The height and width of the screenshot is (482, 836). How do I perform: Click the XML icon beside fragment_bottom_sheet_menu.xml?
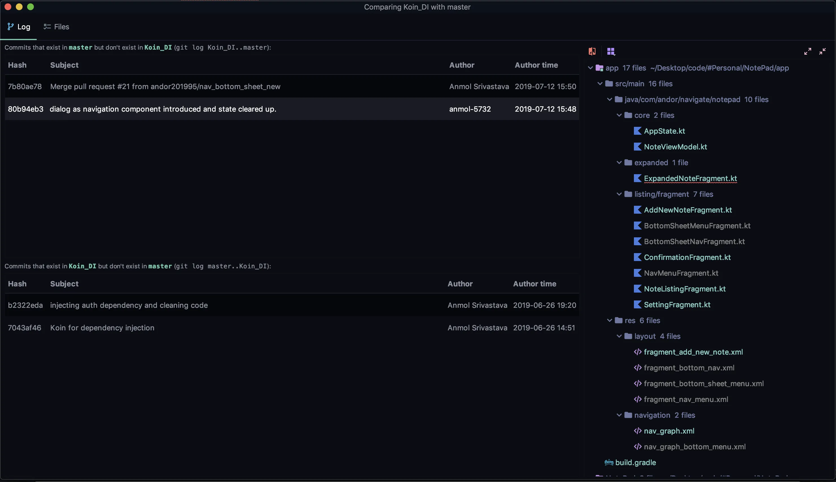[637, 384]
